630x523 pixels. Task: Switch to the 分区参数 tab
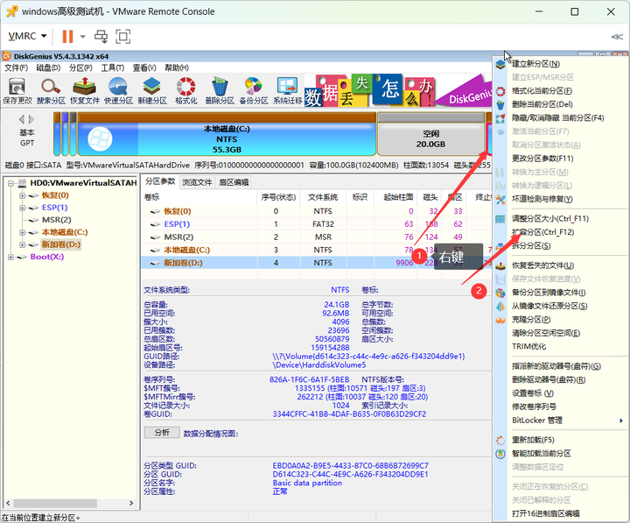pyautogui.click(x=160, y=181)
